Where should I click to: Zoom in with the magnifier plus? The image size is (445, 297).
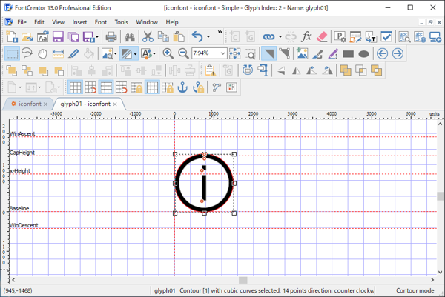coord(168,53)
